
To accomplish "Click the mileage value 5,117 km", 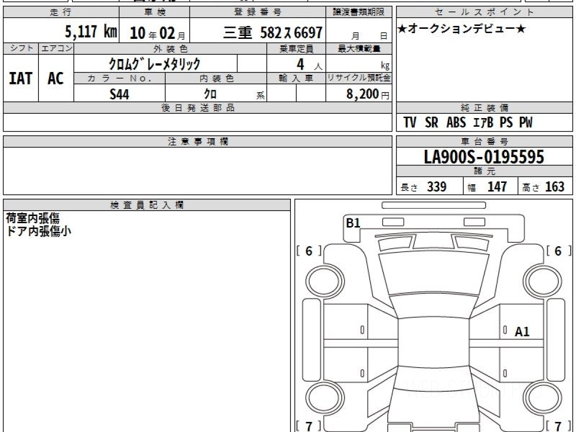I will pyautogui.click(x=91, y=32).
